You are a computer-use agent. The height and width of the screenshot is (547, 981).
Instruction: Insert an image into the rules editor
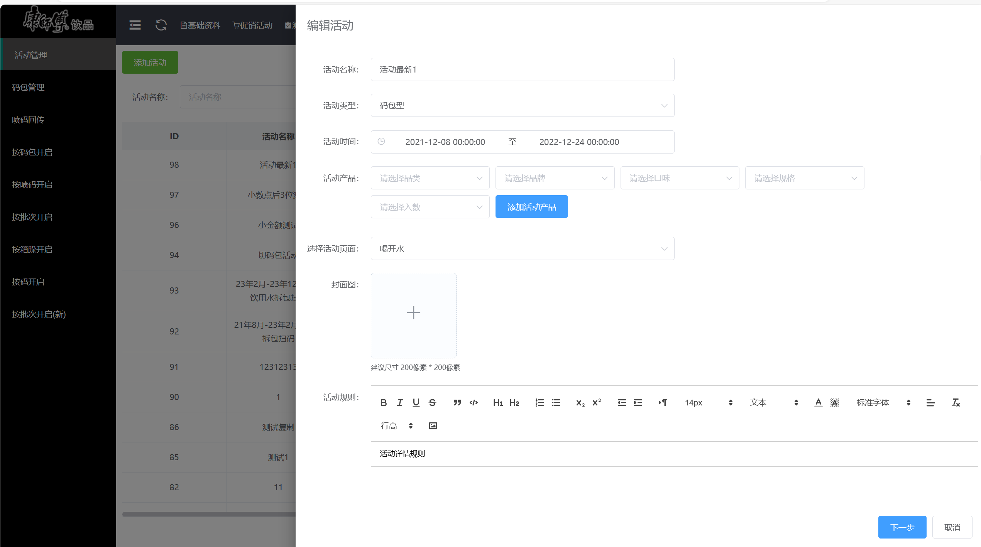click(433, 425)
